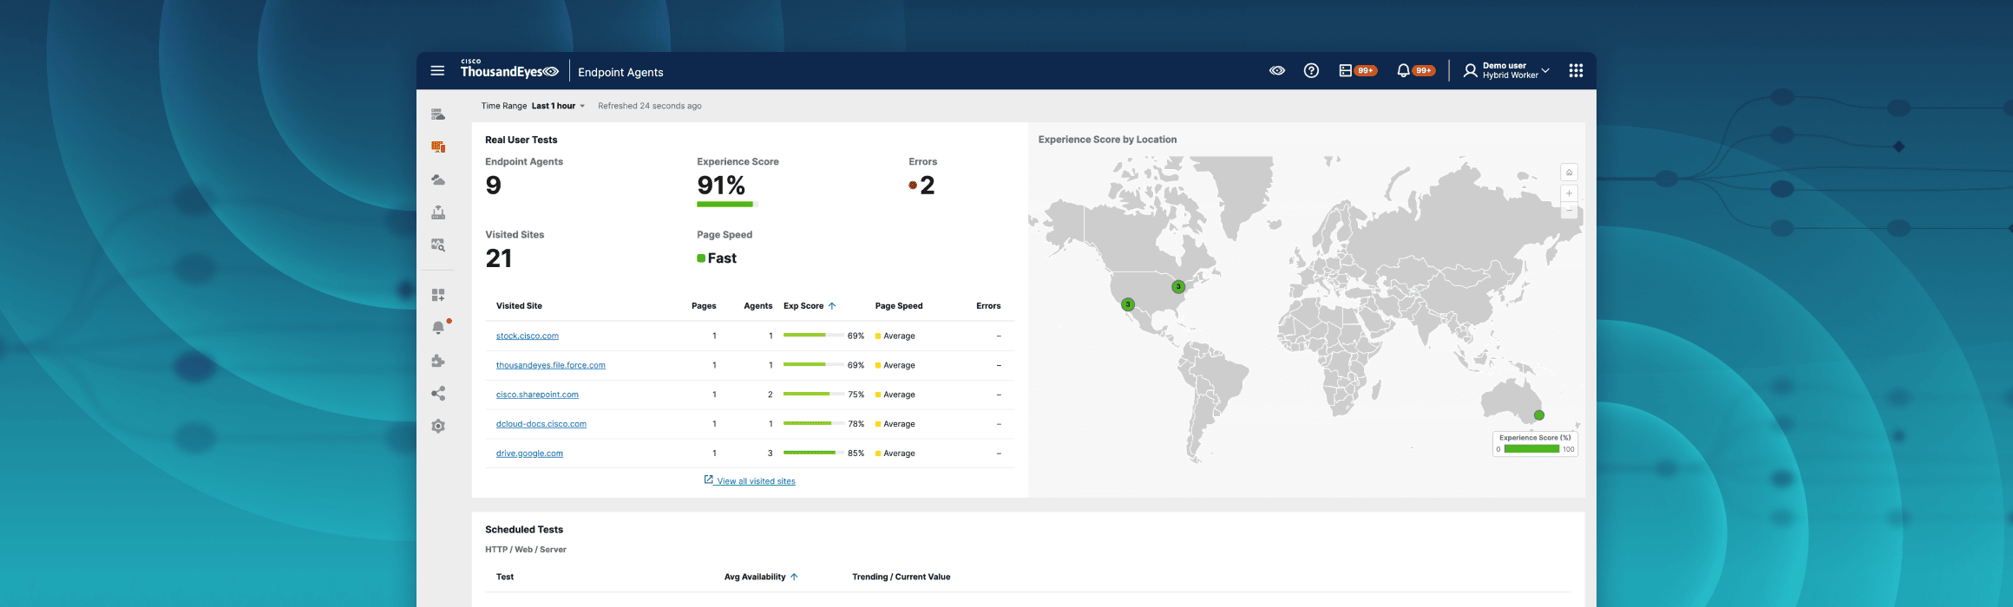Open the puzzle piece integrations sidebar icon

coord(438,361)
